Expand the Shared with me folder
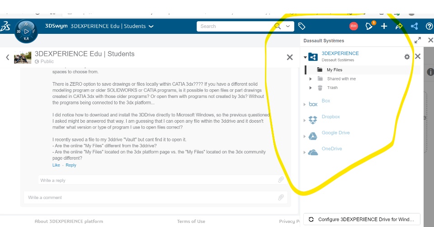The height and width of the screenshot is (227, 434). click(x=311, y=79)
